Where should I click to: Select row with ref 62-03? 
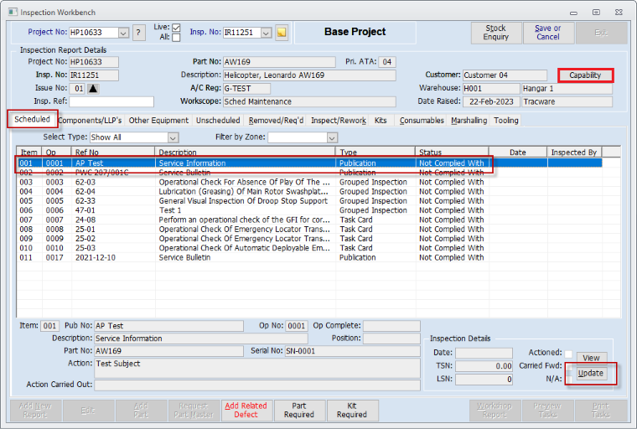click(x=309, y=182)
